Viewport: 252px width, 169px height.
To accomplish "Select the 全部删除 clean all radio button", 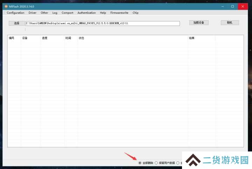I will point(140,163).
